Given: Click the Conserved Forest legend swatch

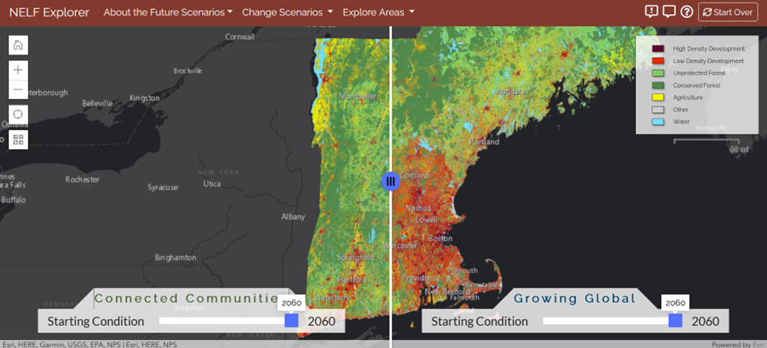Looking at the screenshot, I should point(658,85).
